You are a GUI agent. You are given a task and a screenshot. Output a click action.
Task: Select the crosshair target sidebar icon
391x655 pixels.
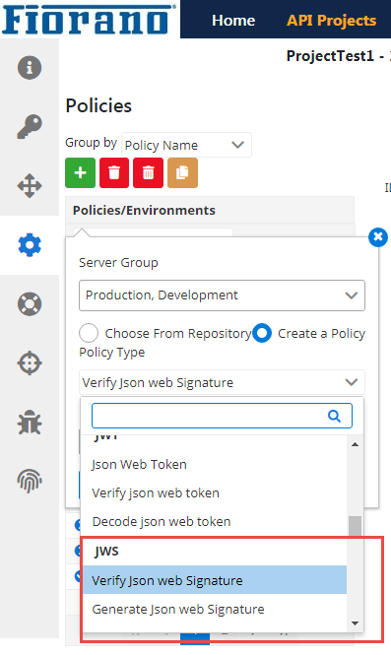click(x=30, y=363)
